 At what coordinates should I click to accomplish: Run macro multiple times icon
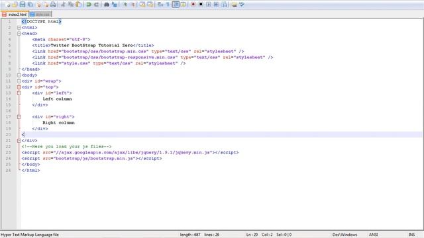pos(216,5)
